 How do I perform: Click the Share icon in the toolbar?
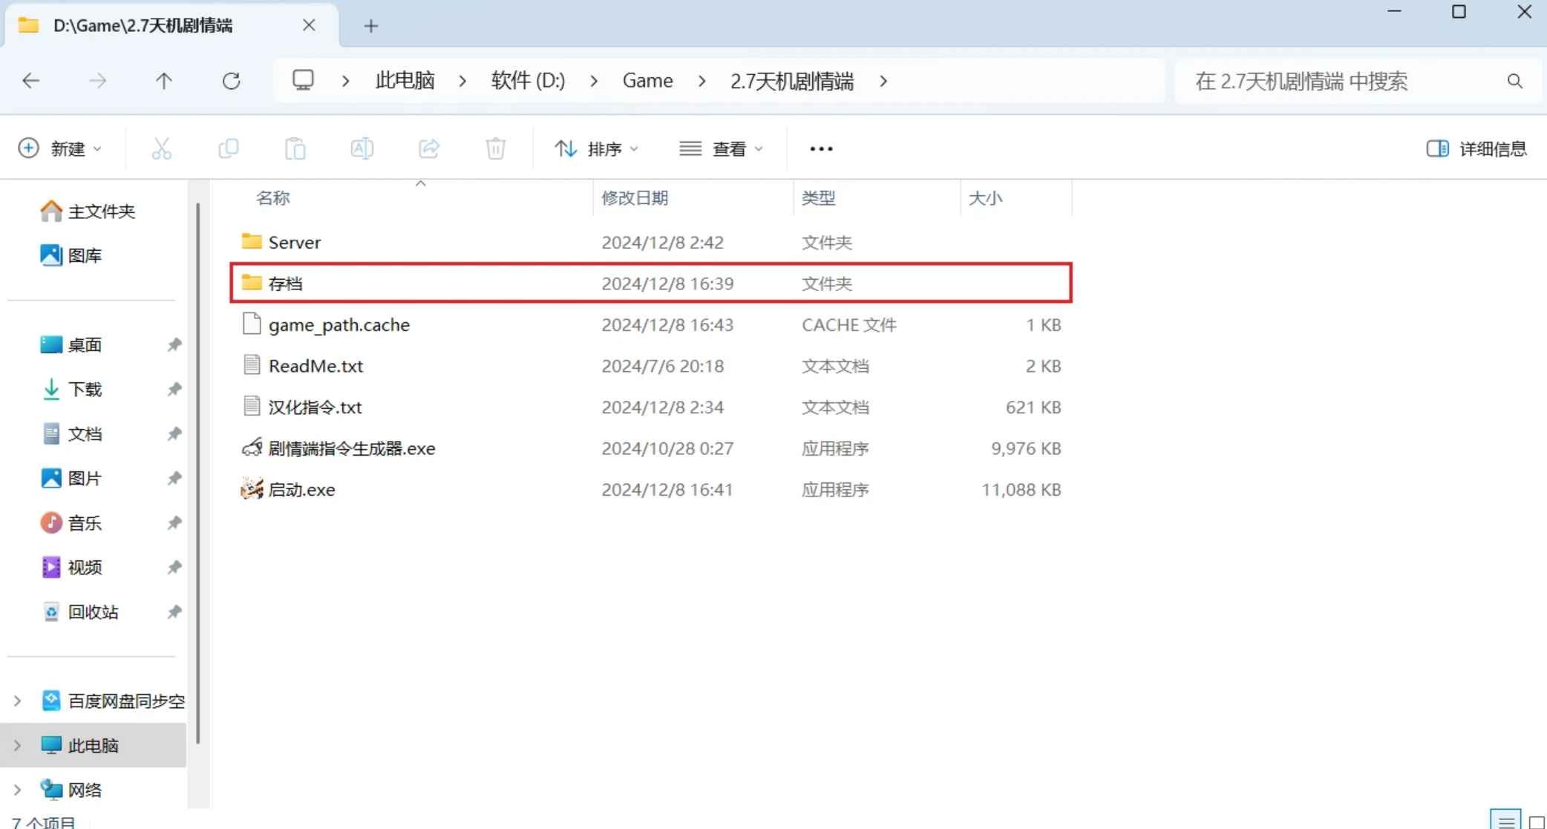point(428,148)
